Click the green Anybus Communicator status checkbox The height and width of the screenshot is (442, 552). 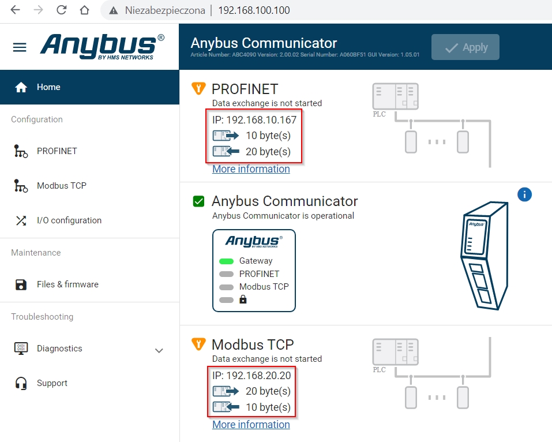coord(198,201)
